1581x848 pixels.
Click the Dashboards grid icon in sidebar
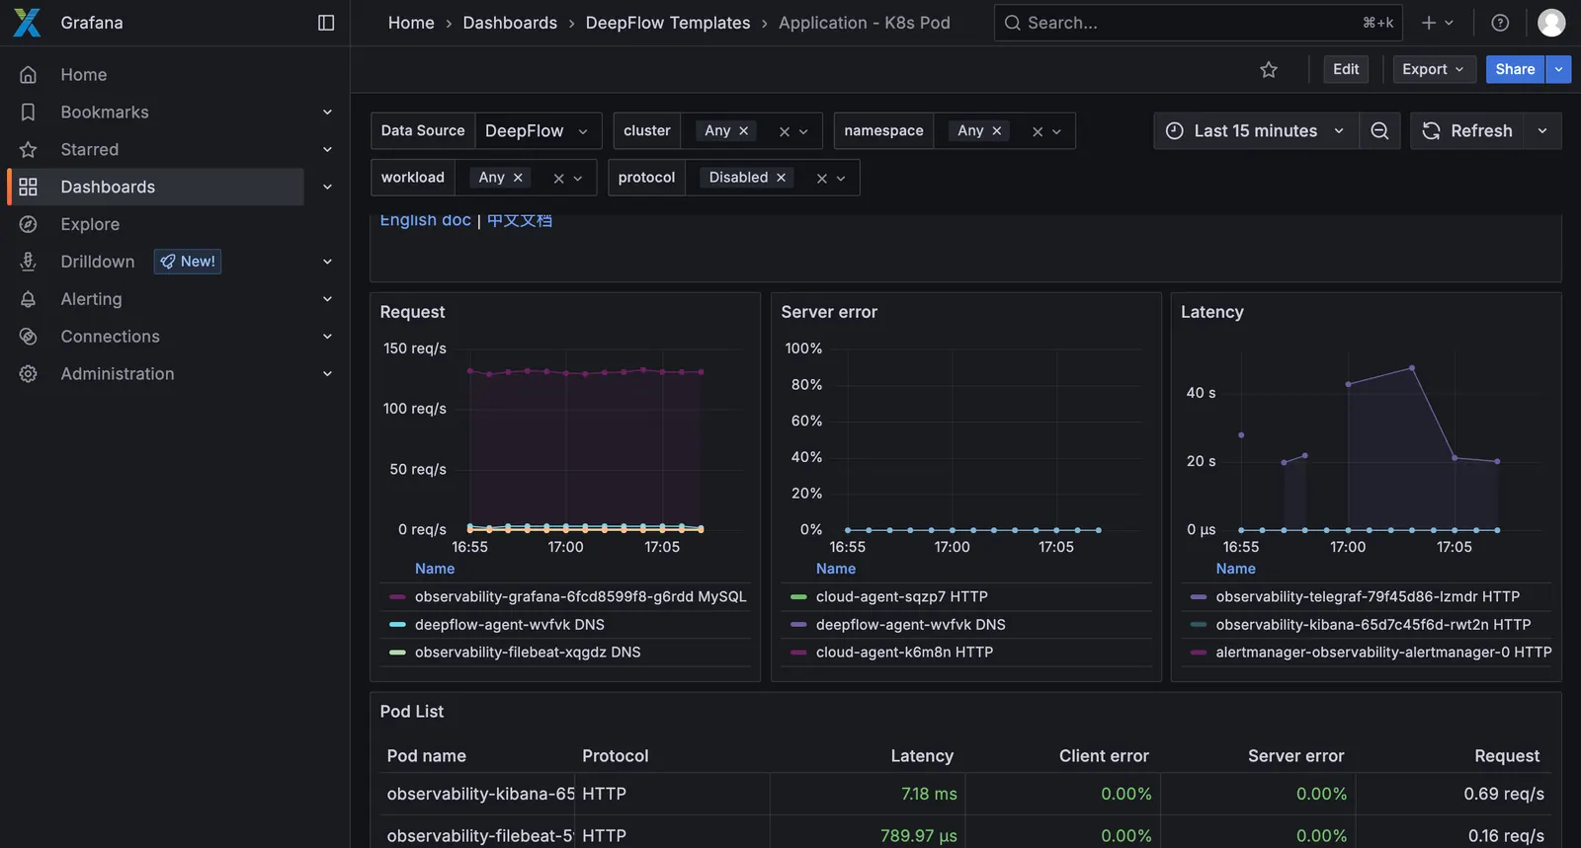[x=28, y=188]
